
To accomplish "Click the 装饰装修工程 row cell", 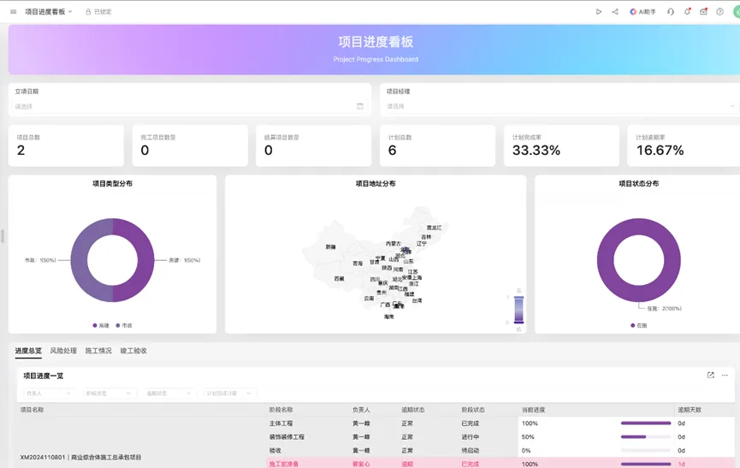I will pyautogui.click(x=287, y=437).
